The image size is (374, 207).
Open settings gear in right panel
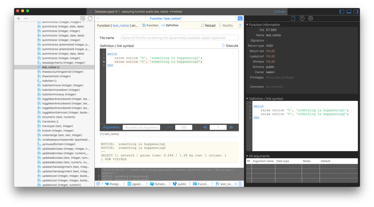point(310,18)
